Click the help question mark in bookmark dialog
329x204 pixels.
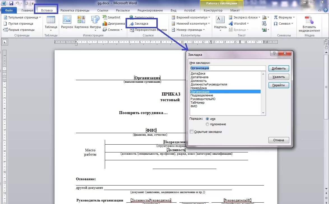click(x=274, y=53)
